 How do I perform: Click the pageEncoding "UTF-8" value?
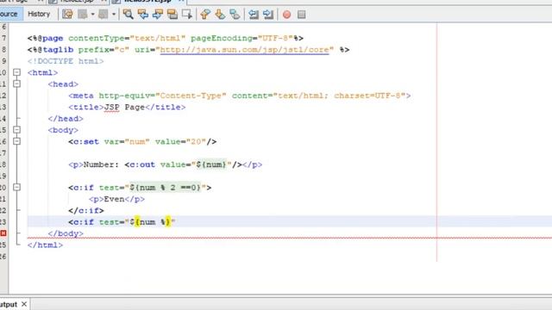point(275,38)
